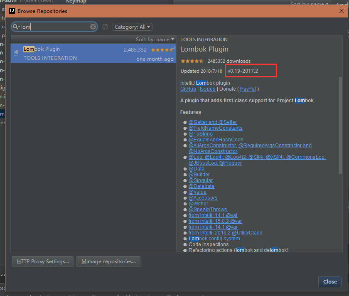
Task: Open the Sort by: name dropdown
Action: tap(155, 39)
